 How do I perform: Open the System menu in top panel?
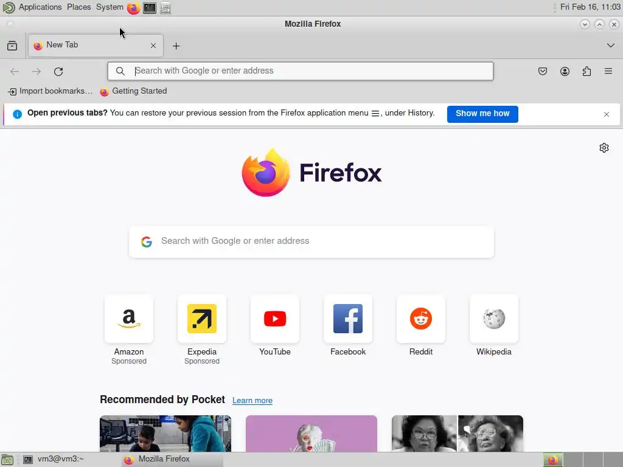point(110,7)
